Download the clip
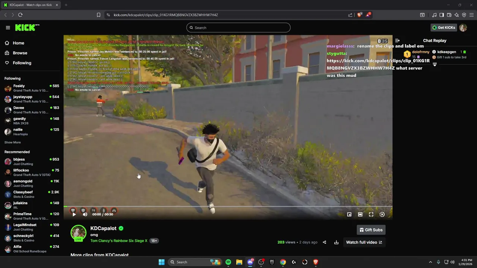The width and height of the screenshot is (477, 268). point(336,242)
